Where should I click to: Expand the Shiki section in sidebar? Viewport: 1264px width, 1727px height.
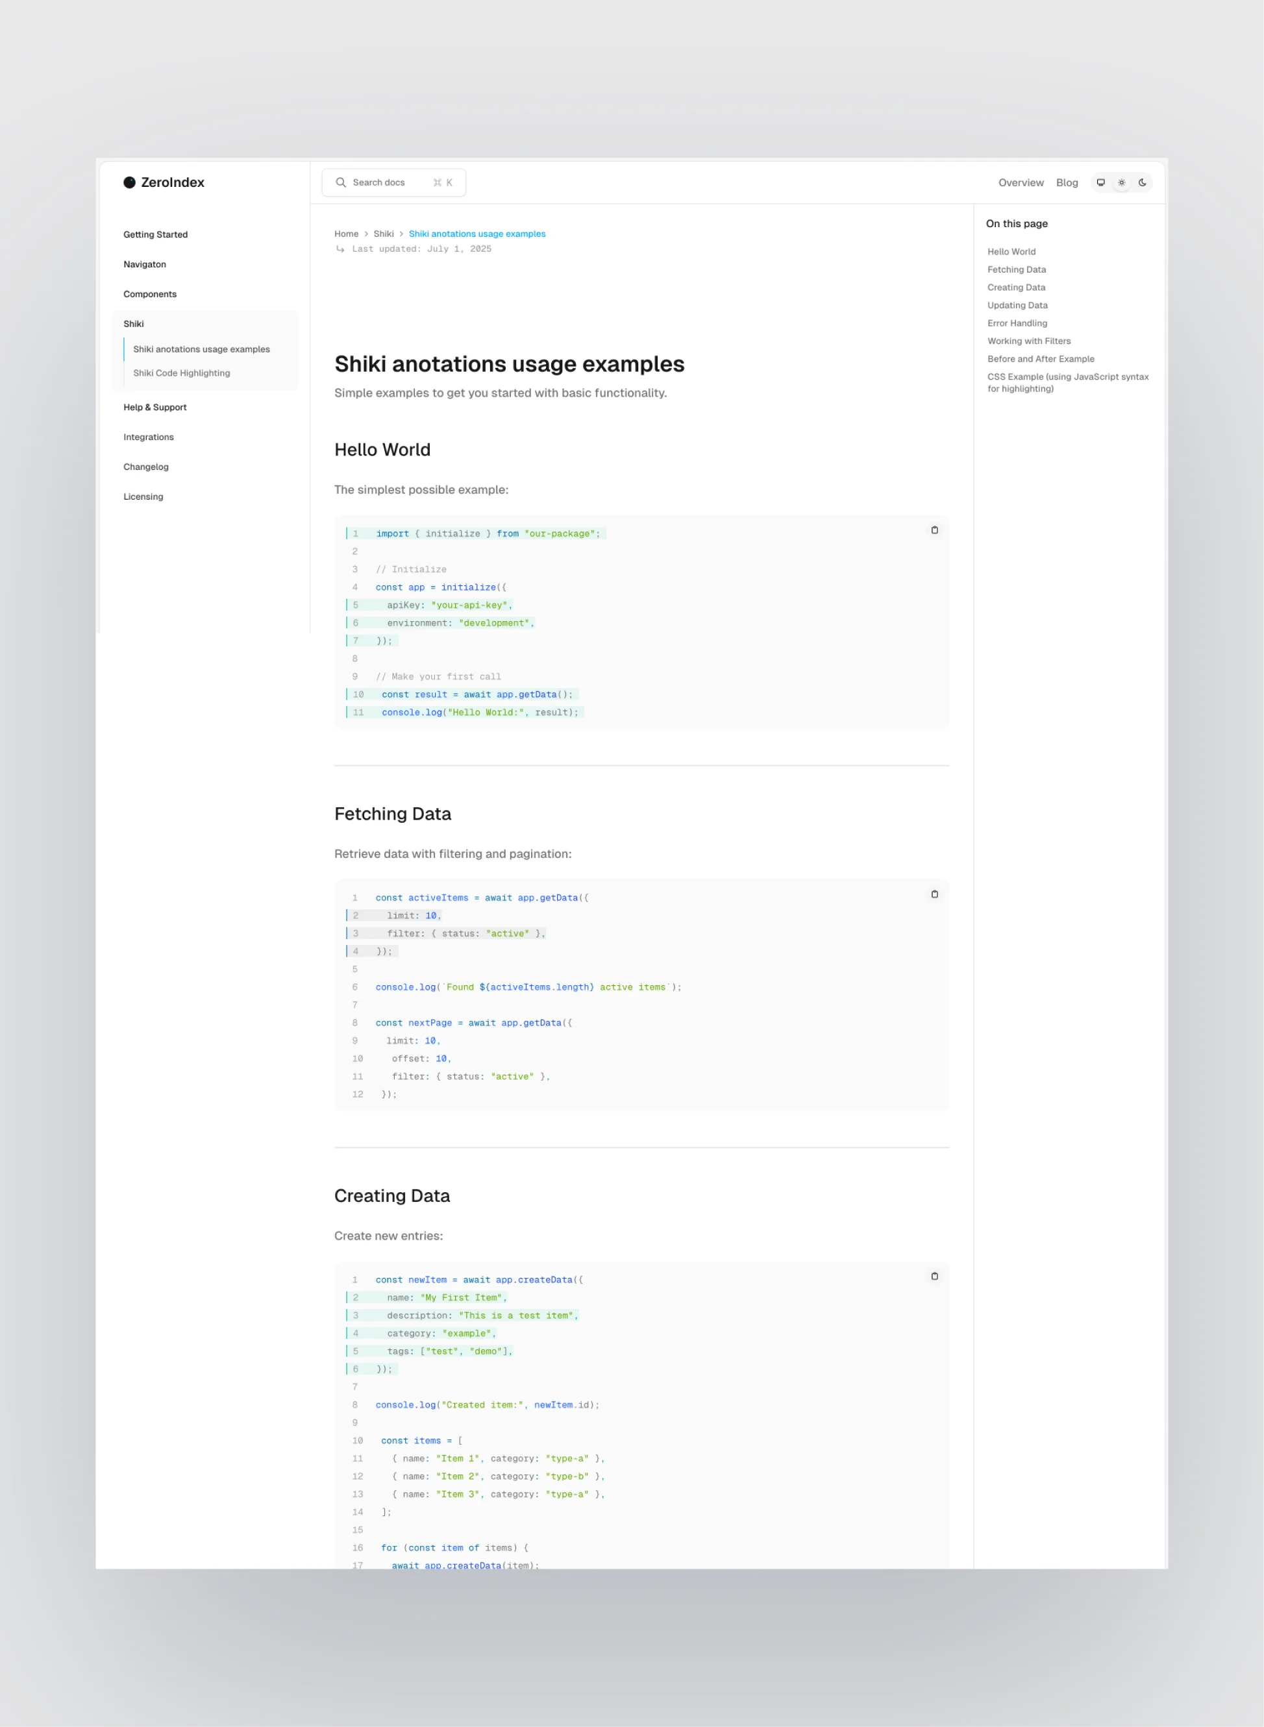coord(134,323)
